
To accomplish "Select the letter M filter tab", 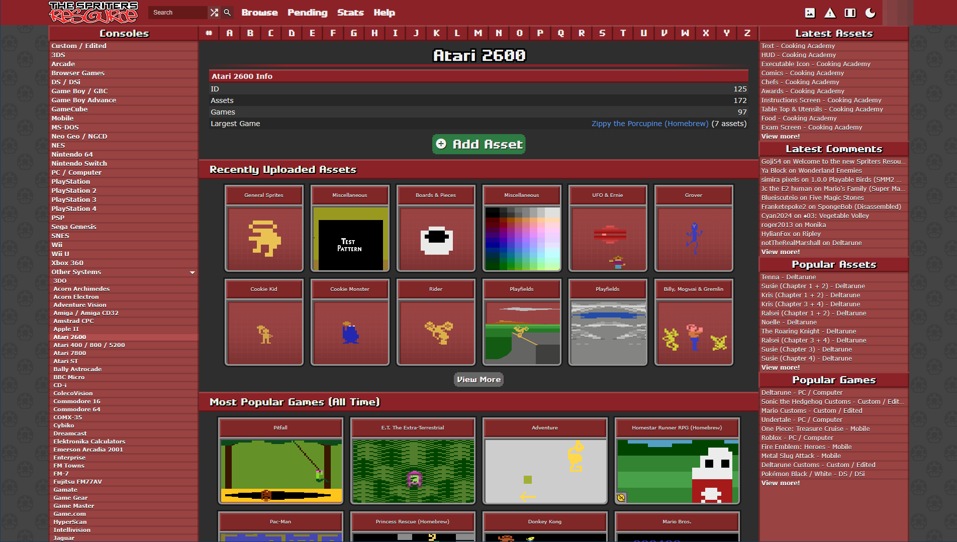I will pos(478,33).
